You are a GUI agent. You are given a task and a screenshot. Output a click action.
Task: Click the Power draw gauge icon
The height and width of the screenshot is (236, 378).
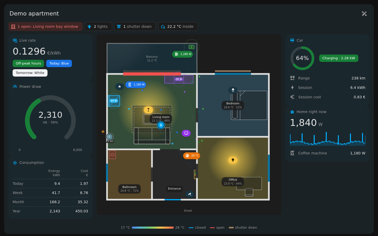pyautogui.click(x=15, y=87)
